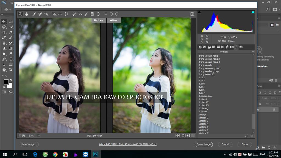The height and width of the screenshot is (158, 281).
Task: Open workflow options link Adobe RGB (1998)
Action: (128, 144)
